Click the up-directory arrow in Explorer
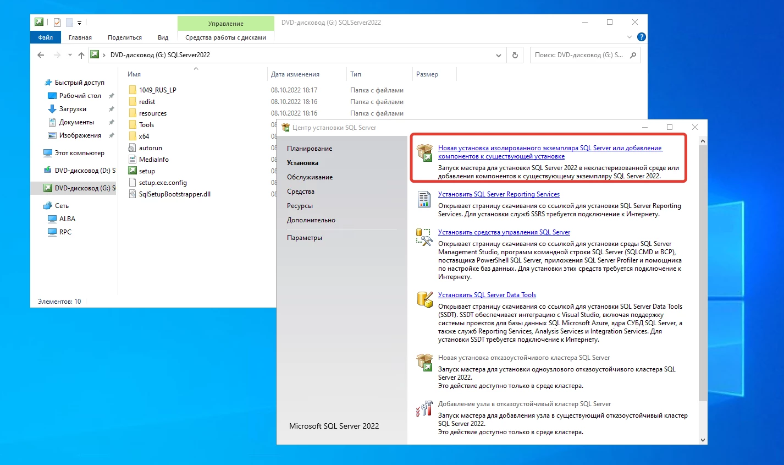The image size is (784, 465). (81, 55)
